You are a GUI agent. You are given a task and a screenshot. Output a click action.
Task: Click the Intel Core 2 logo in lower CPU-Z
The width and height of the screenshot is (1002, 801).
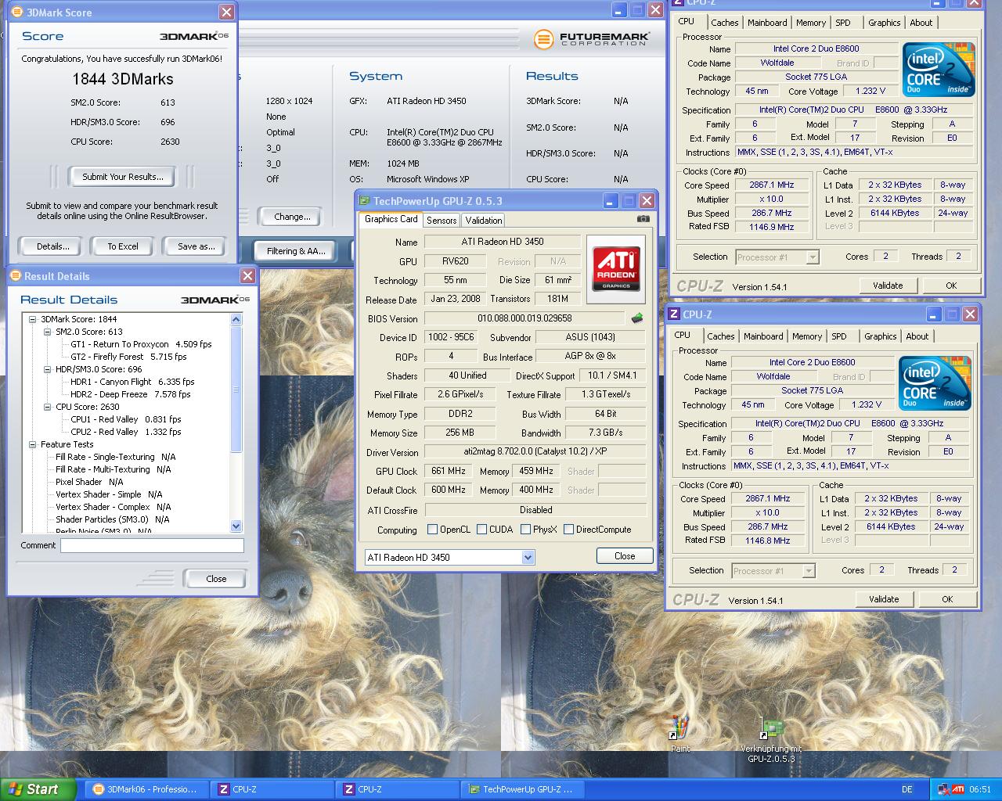coord(935,383)
